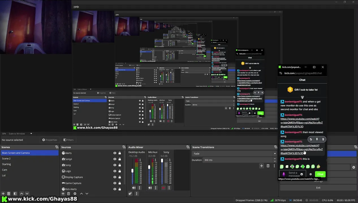Click the source Properties button

(x=50, y=140)
